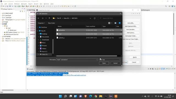The width and height of the screenshot is (176, 99).
Task: Open Eclipse Window menu
Action: (46, 4)
